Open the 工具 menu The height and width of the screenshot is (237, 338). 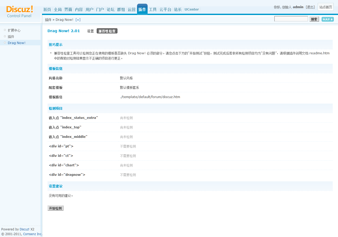153,9
